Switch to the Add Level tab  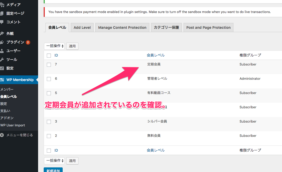82,27
